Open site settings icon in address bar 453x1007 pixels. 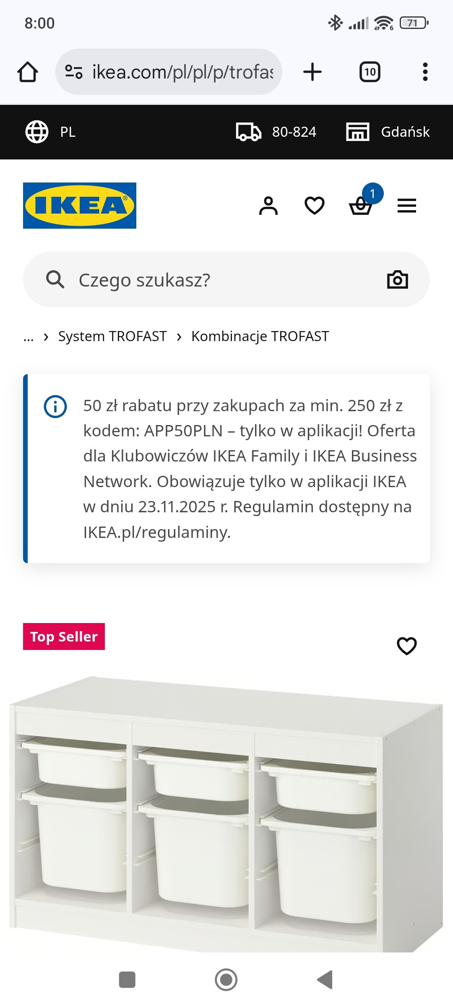74,72
